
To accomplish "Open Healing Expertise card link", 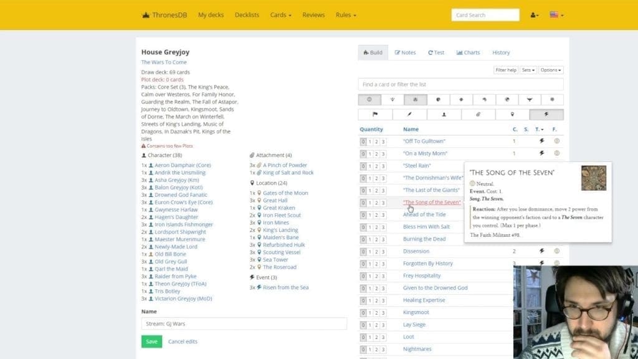I will [x=424, y=300].
